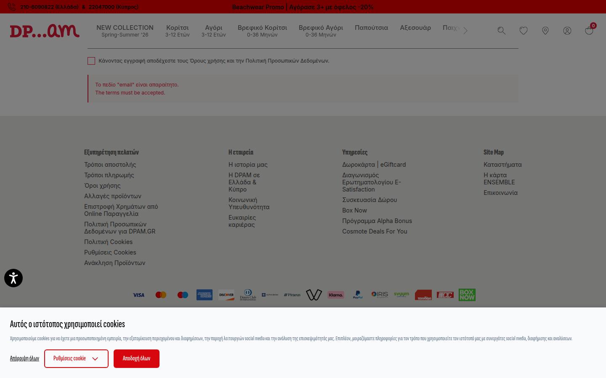The image size is (606, 378).
Task: Open the Αγόρι 3-12 Ετών menu
Action: [x=213, y=31]
